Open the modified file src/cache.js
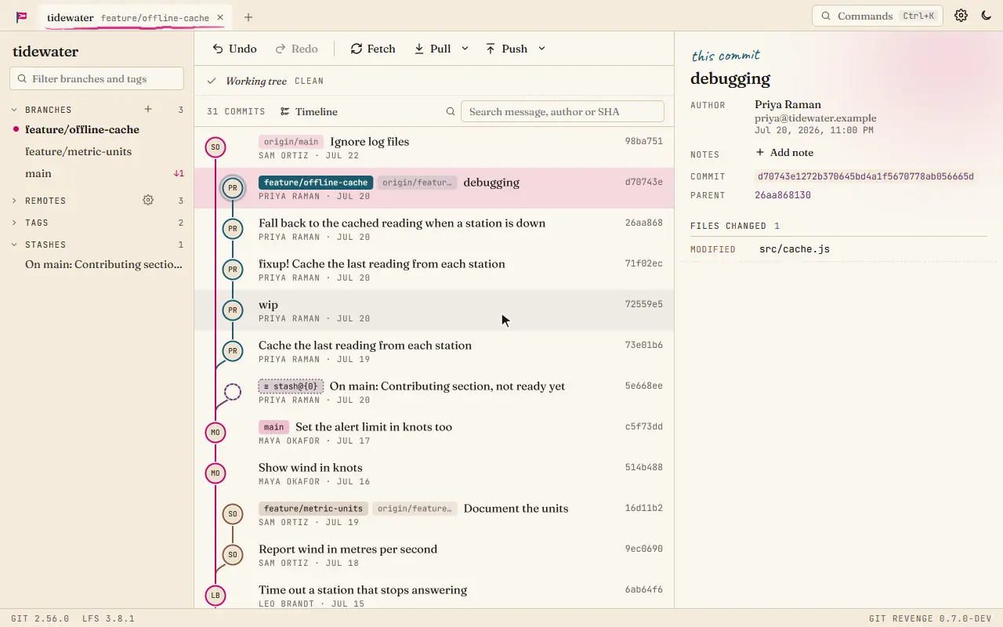 tap(795, 249)
